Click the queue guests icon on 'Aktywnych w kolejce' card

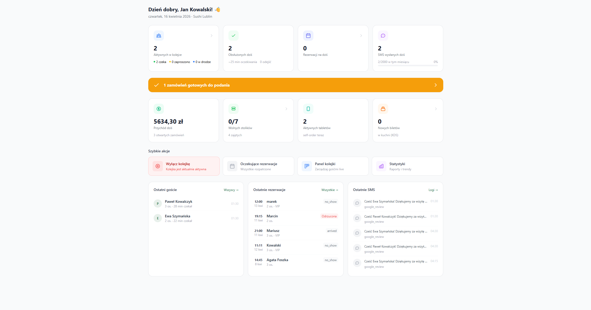159,36
